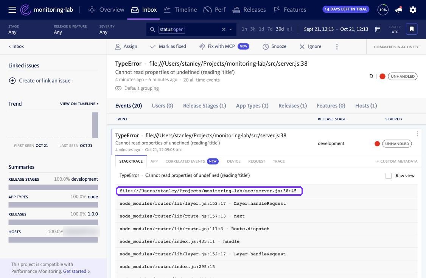426x278 pixels.
Task: Open settings gear icon
Action: (413, 10)
